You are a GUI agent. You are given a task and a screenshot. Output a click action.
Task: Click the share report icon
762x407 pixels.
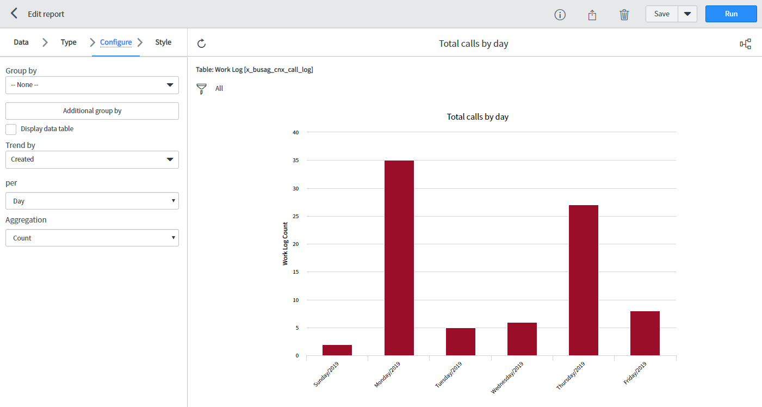(x=592, y=15)
